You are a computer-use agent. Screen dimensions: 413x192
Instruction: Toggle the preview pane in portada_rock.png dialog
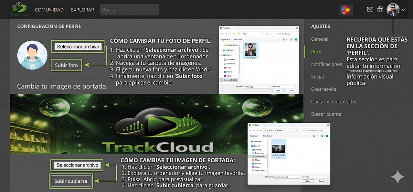click(x=322, y=136)
